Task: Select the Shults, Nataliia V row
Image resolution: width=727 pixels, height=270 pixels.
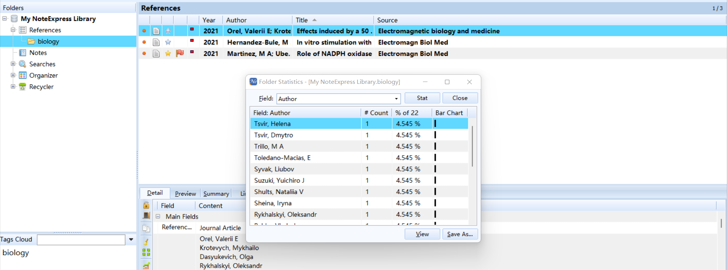Action: [x=359, y=191]
